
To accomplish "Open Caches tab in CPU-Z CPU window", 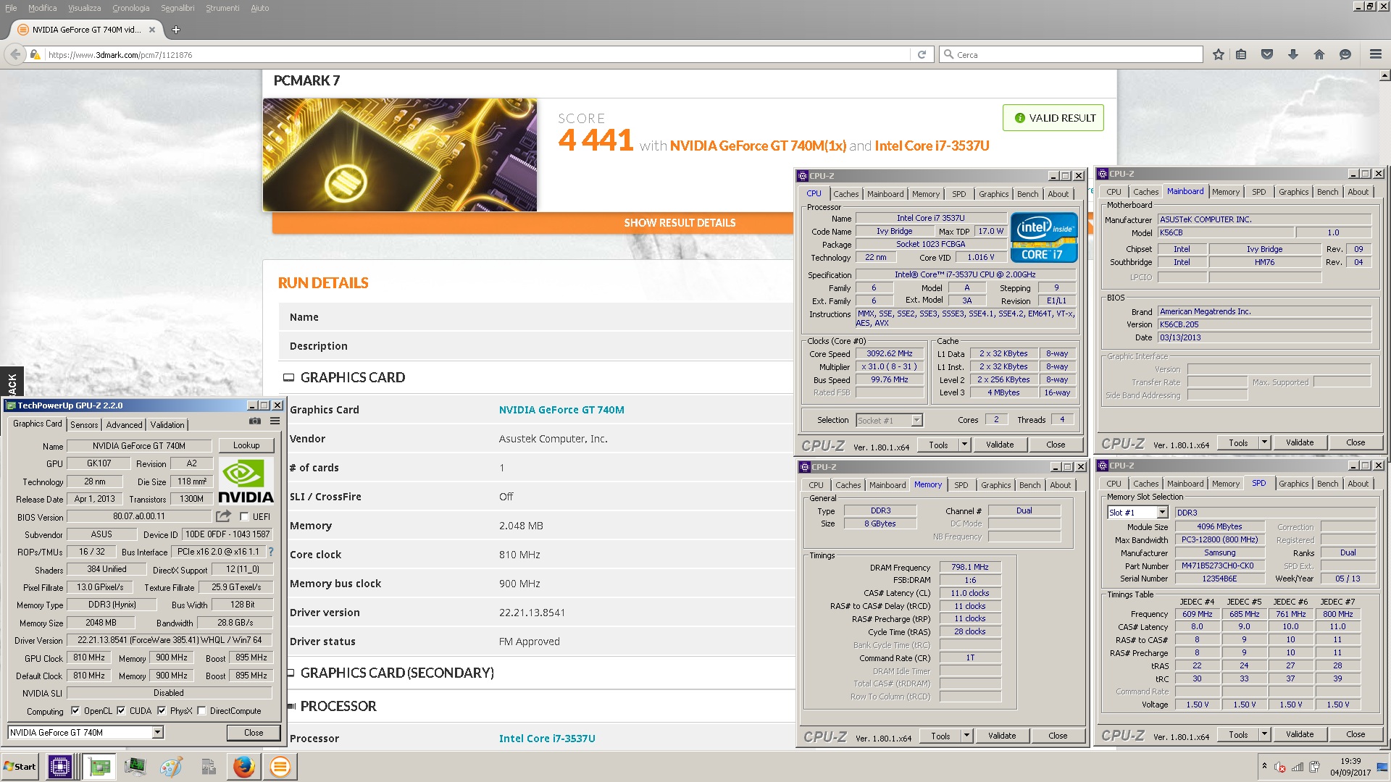I will pos(845,194).
